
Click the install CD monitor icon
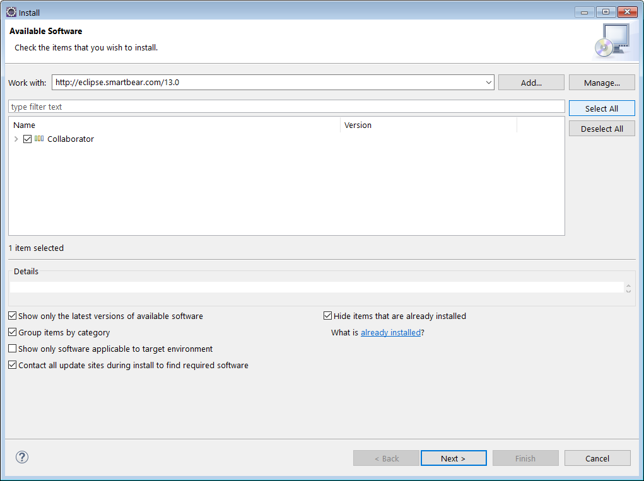(612, 41)
